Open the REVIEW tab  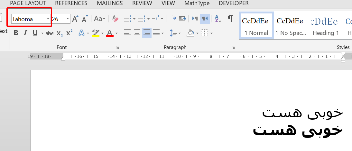pyautogui.click(x=142, y=3)
